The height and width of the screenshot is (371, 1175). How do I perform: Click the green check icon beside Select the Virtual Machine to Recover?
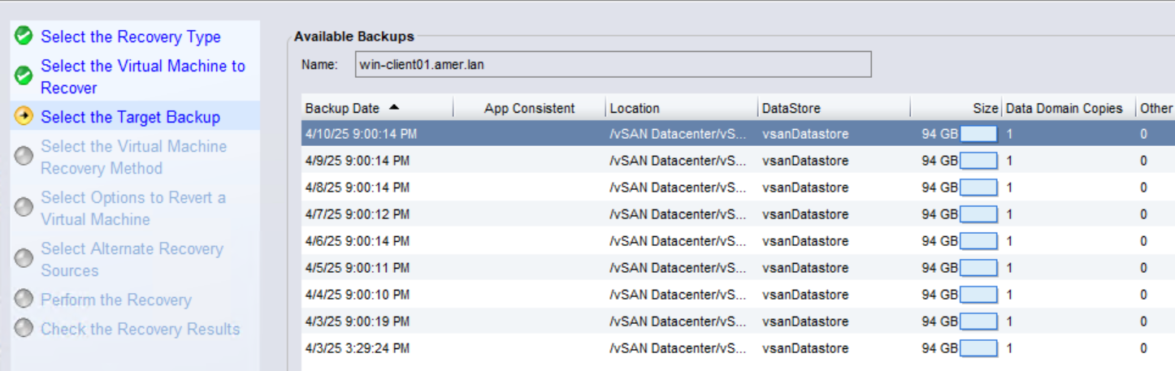[24, 76]
